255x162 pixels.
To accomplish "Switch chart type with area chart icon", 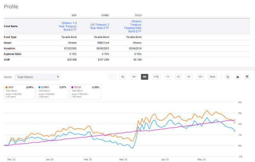I will pyautogui.click(x=237, y=77).
